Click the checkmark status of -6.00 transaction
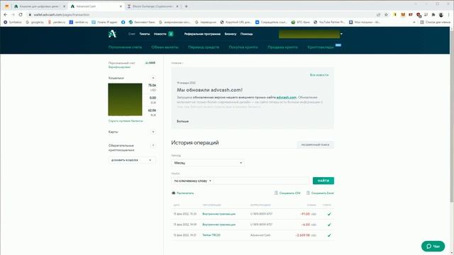454x255 pixels. click(329, 225)
